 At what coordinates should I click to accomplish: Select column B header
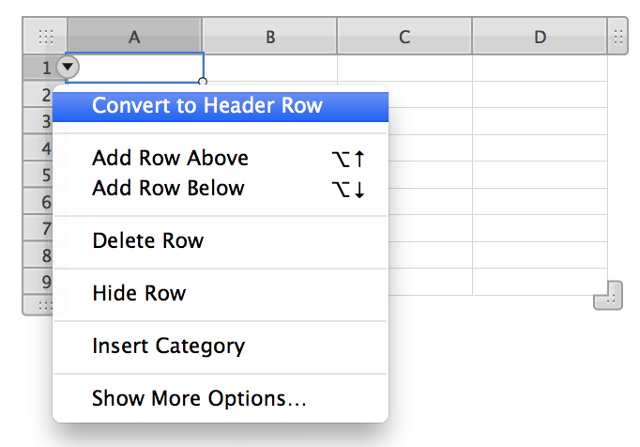(x=270, y=37)
